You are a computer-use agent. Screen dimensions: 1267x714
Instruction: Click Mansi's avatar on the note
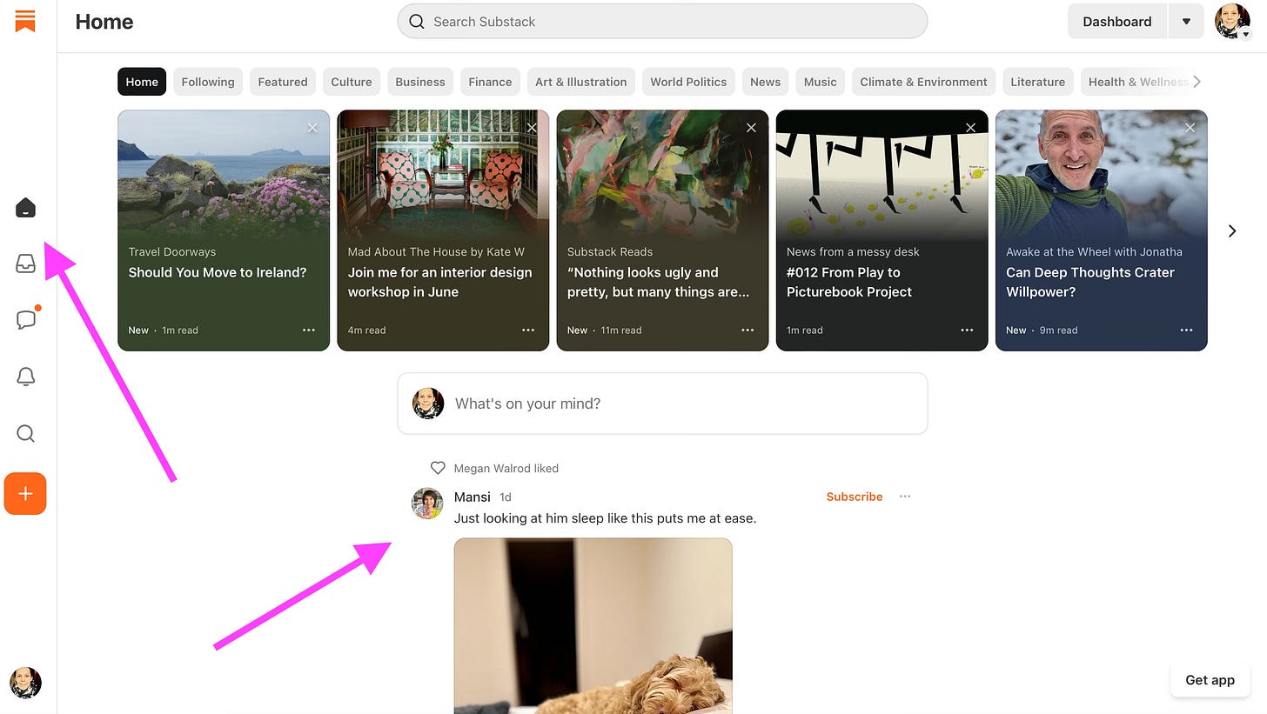pos(427,503)
